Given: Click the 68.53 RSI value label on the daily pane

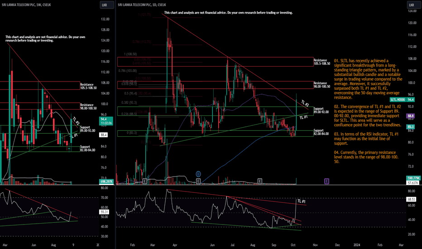Looking at the screenshot, I should pos(411,199).
